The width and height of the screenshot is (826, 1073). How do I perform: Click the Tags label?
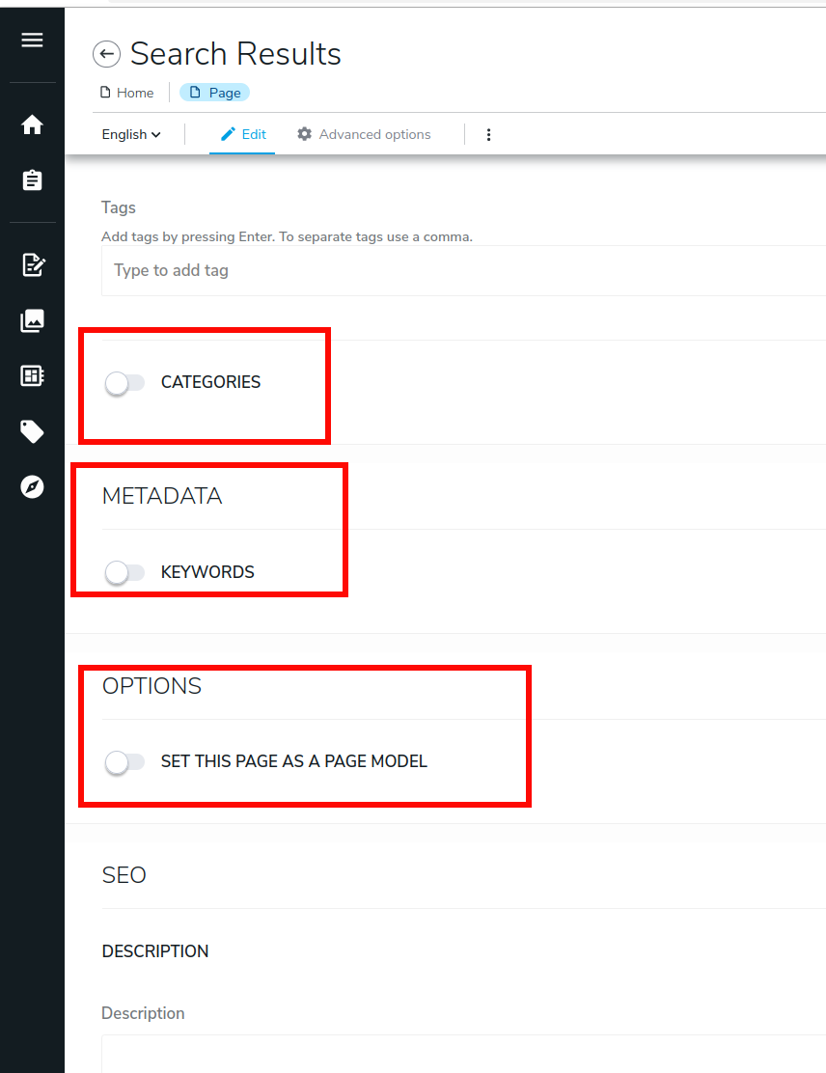(x=119, y=207)
